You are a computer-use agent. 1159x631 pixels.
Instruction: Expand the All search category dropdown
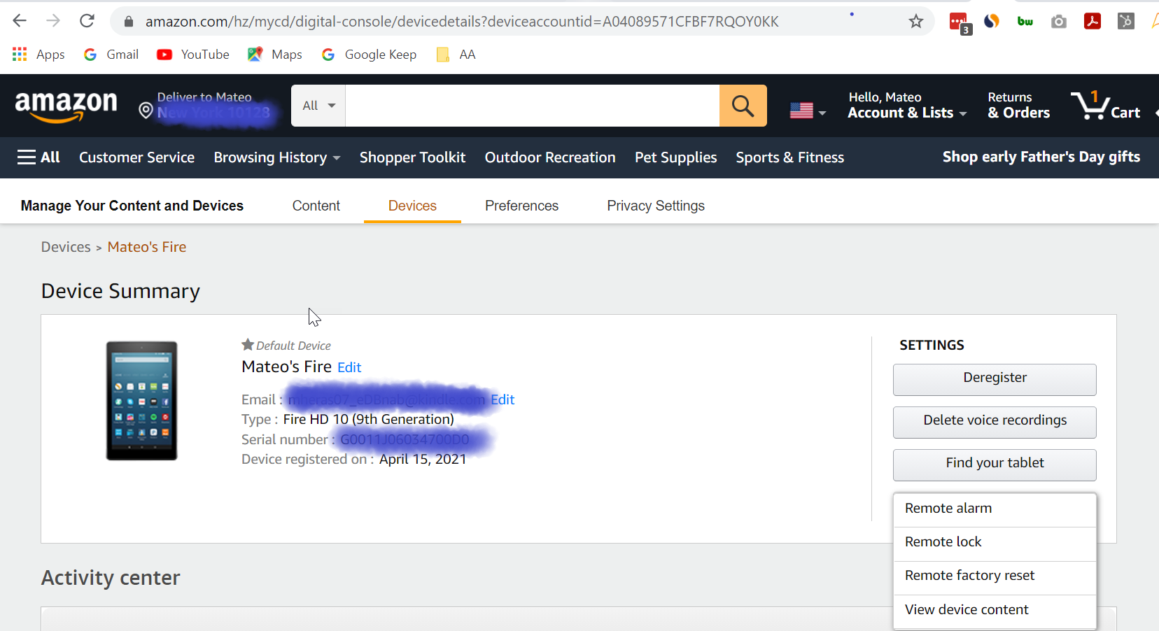[318, 106]
